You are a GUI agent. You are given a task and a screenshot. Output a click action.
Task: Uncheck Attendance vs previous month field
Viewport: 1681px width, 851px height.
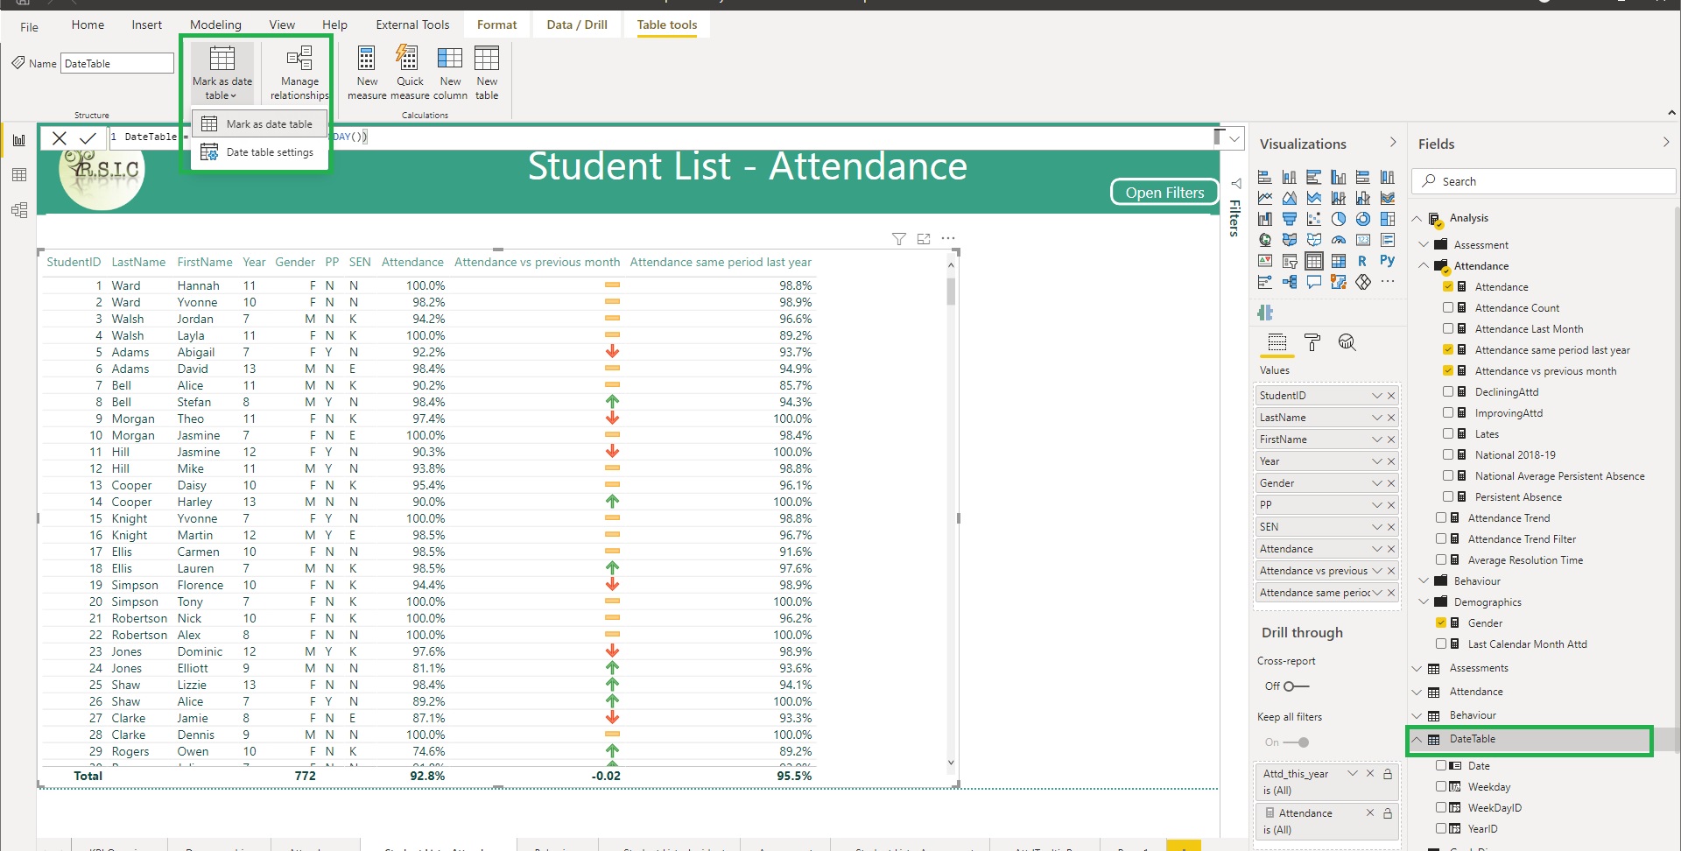1448,371
